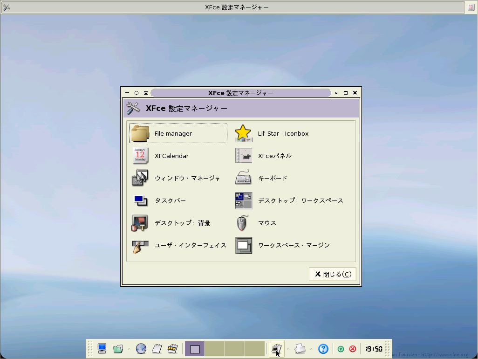The height and width of the screenshot is (359, 478).
Task: Switch to workspace 3 in pager
Action: click(235, 349)
